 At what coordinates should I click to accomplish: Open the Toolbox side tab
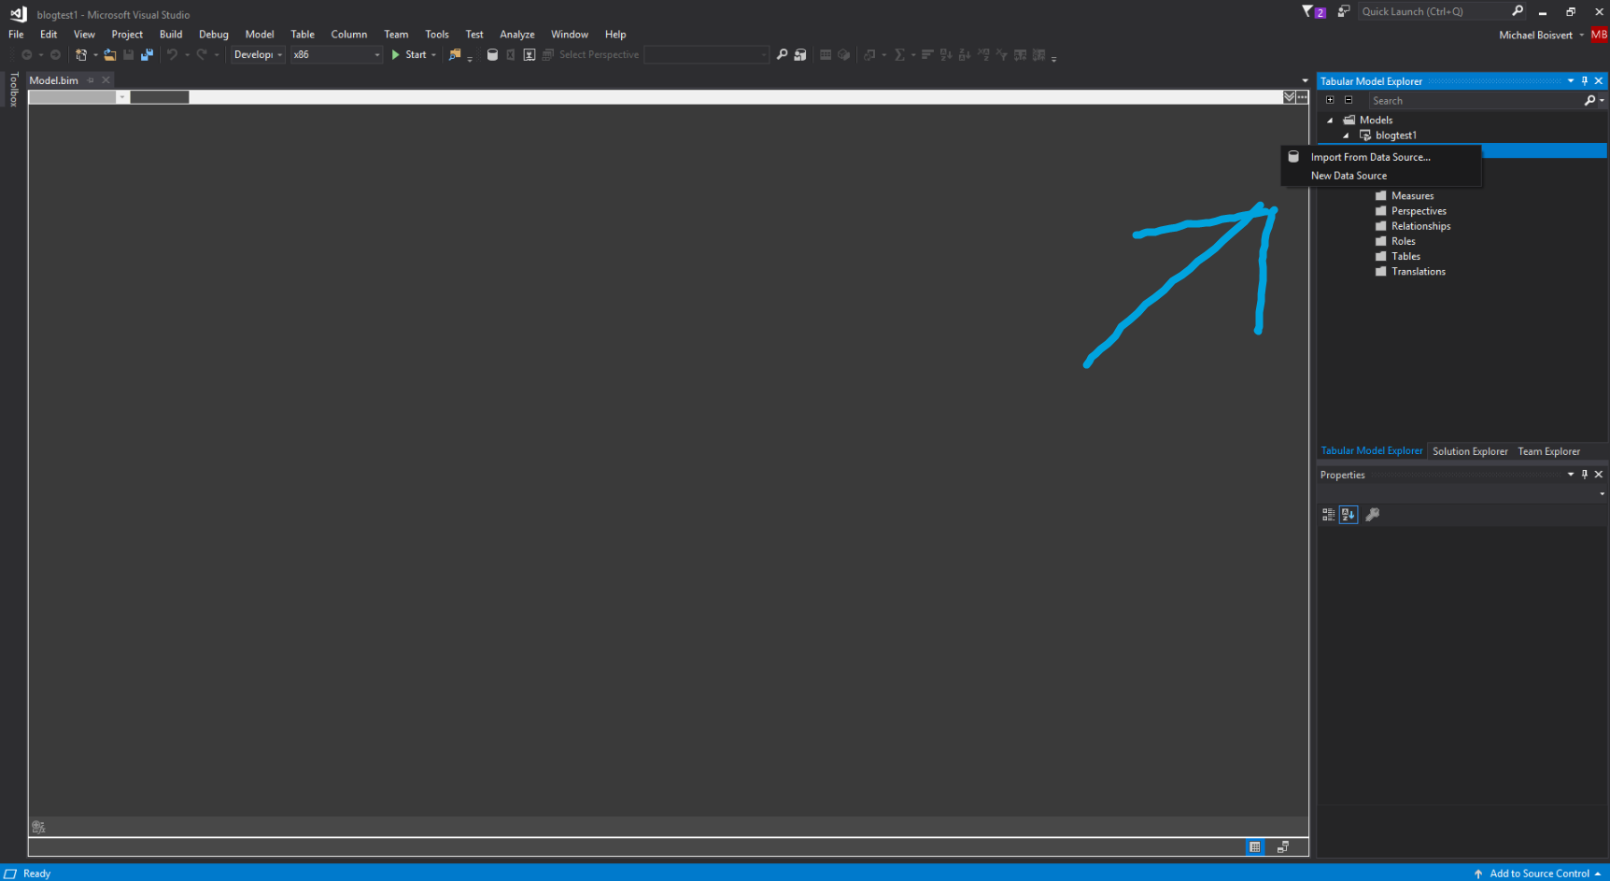click(x=13, y=89)
